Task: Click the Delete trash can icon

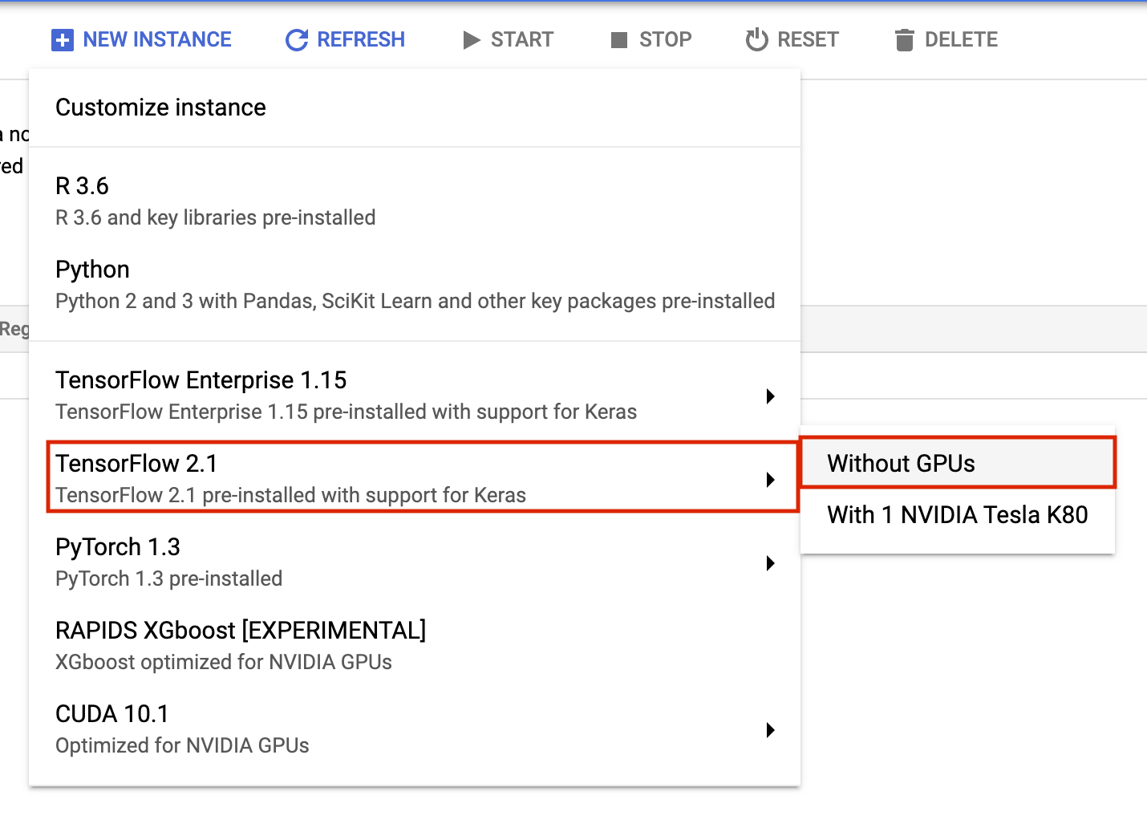Action: [905, 40]
